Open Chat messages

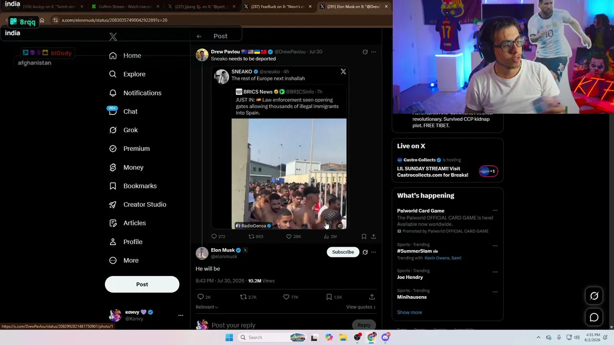(123, 111)
